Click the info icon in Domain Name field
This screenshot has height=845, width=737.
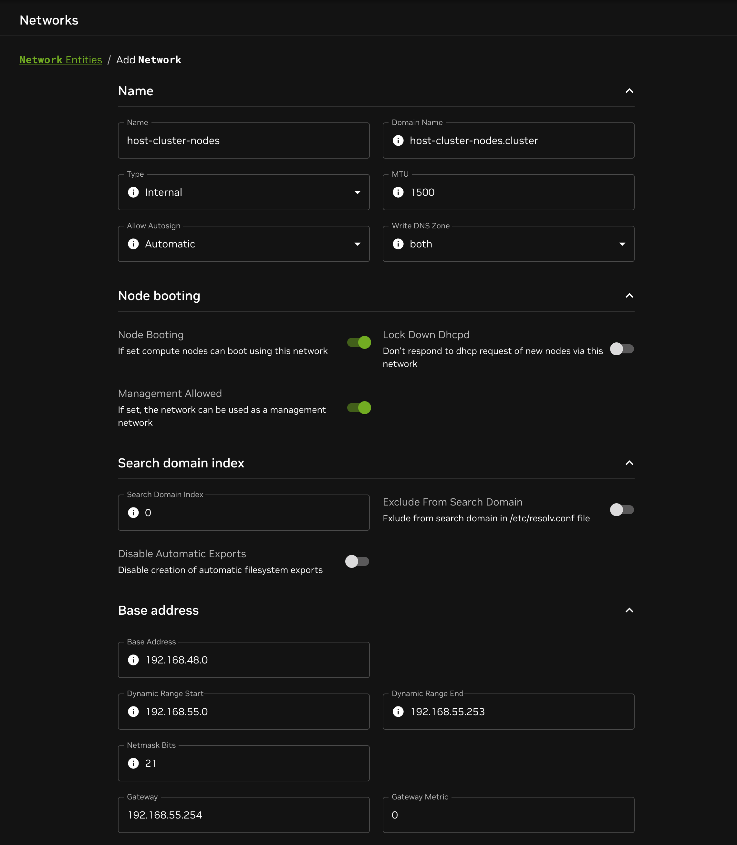pos(398,141)
